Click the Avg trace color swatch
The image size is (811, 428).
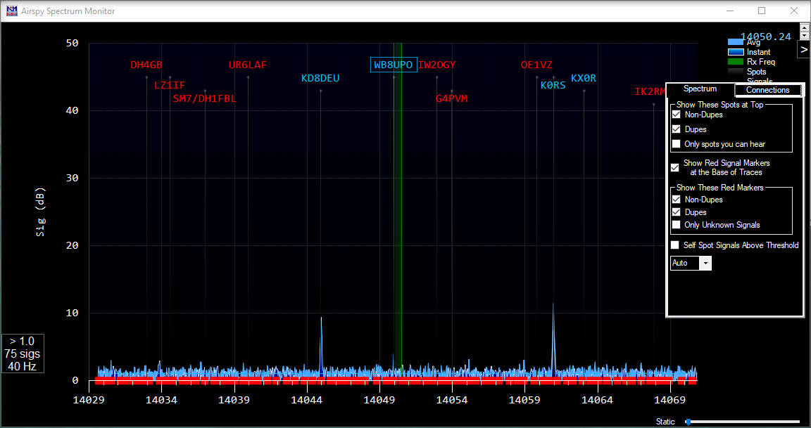735,42
